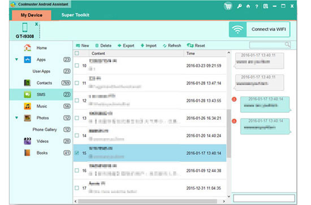Click the Export button in toolbar

(x=126, y=46)
